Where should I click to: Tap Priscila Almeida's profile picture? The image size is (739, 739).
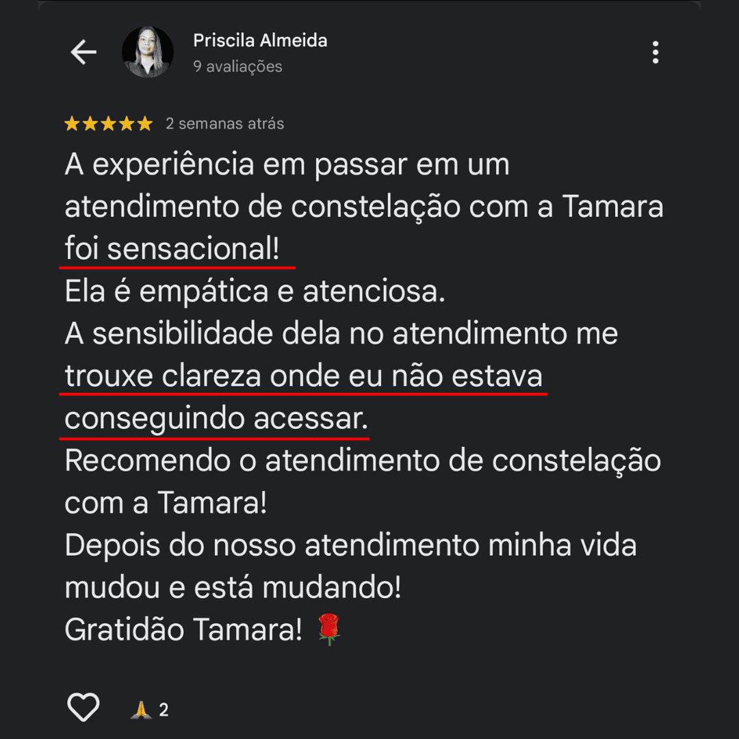(148, 52)
